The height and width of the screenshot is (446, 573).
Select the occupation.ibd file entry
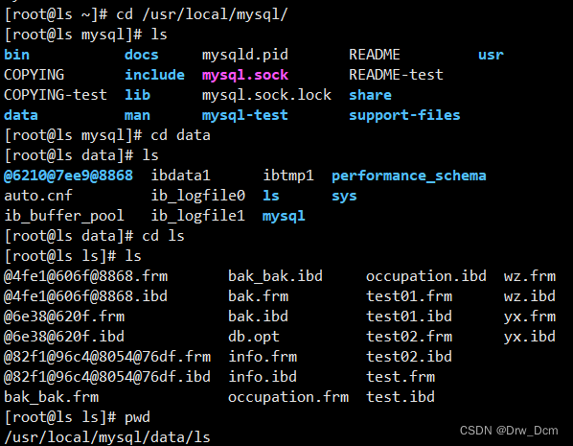tap(426, 276)
